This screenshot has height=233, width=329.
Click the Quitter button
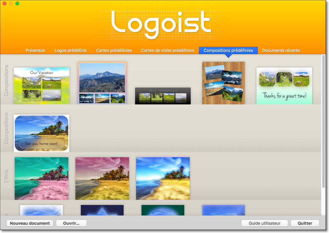point(305,223)
